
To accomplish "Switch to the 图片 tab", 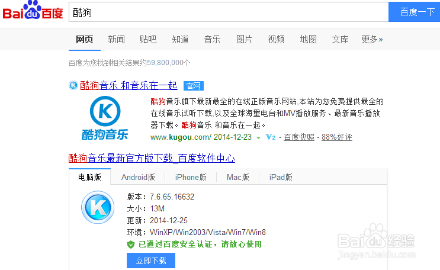I will point(244,39).
